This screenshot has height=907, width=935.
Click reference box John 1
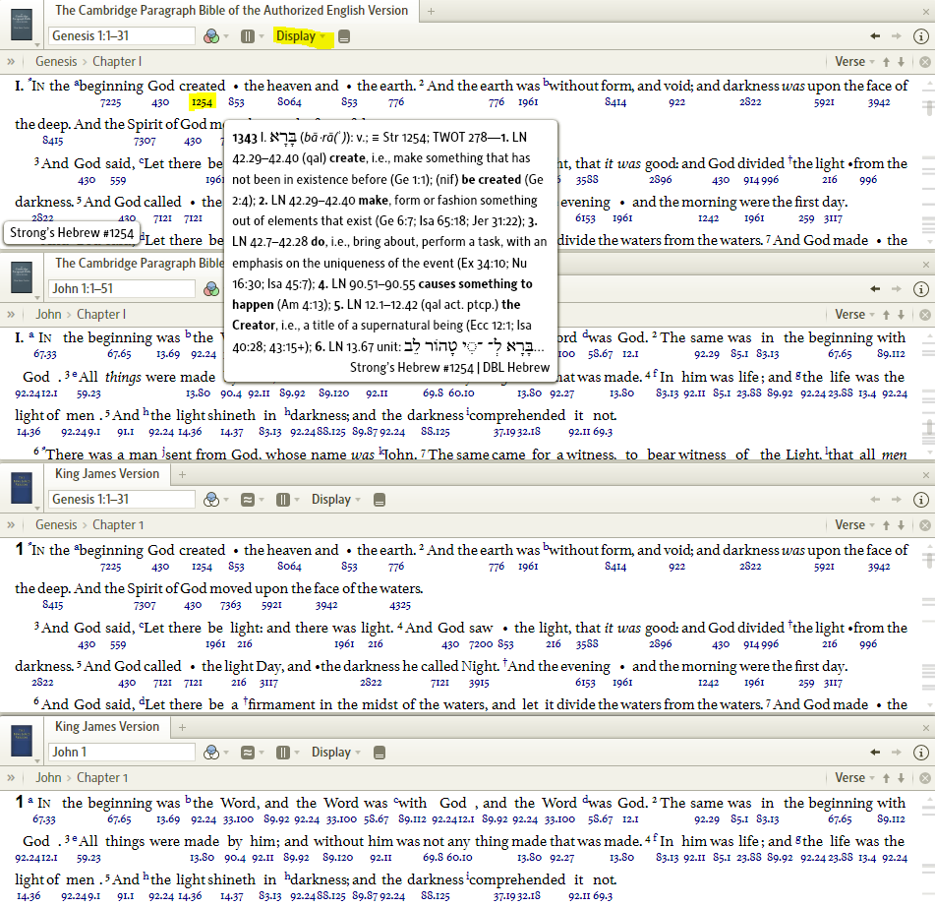pos(122,752)
